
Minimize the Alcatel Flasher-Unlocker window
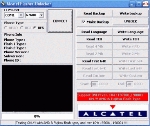pyautogui.click(x=132, y=4)
